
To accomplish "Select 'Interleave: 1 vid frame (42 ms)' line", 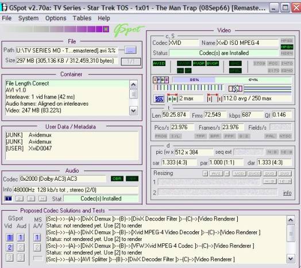I will pos(67,97).
